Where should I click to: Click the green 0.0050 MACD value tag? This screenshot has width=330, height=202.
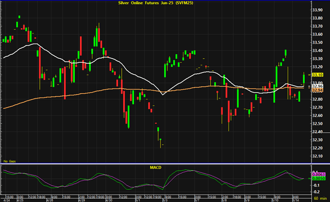(x=318, y=179)
